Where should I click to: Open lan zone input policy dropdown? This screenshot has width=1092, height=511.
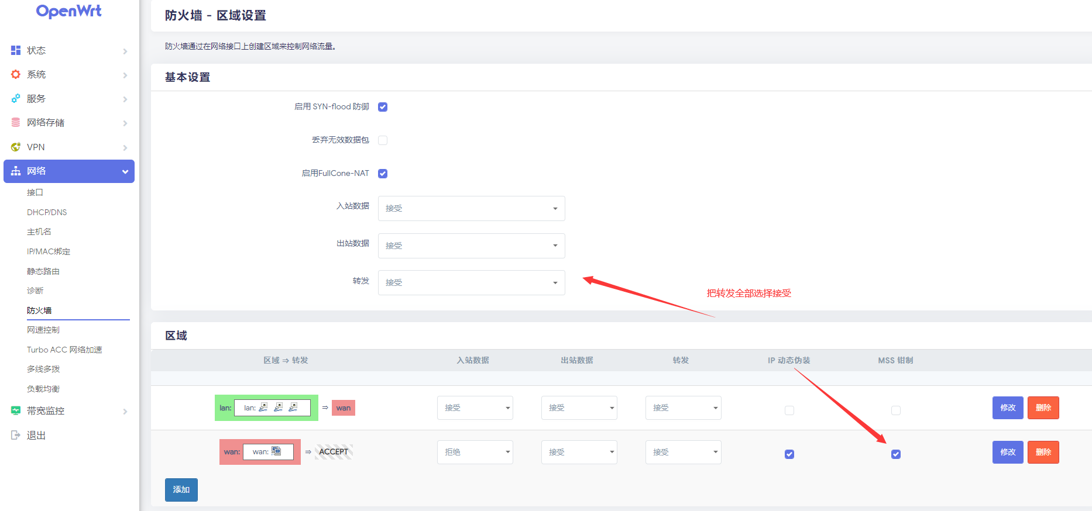(x=475, y=408)
